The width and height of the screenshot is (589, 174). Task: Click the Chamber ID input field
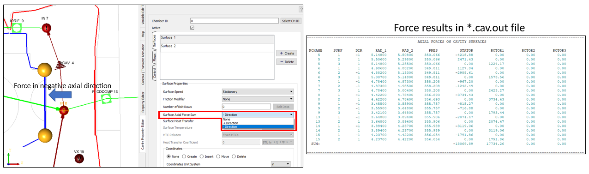point(234,21)
